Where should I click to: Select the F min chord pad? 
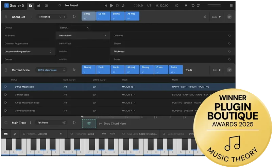click(x=103, y=70)
